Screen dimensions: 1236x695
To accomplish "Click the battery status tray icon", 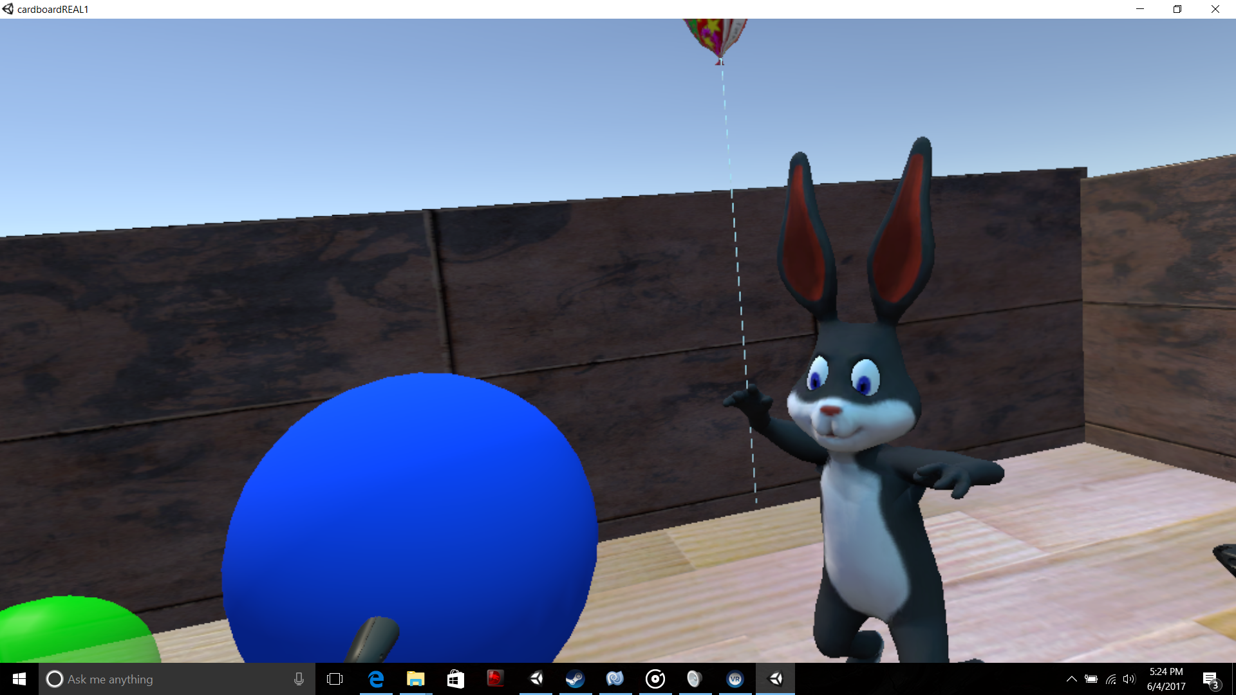I will [x=1091, y=679].
